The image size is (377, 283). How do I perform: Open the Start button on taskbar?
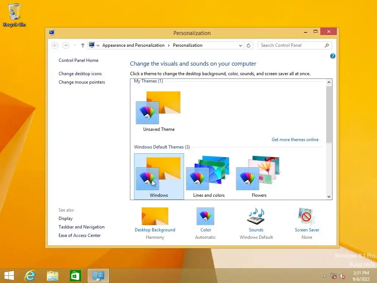point(9,276)
